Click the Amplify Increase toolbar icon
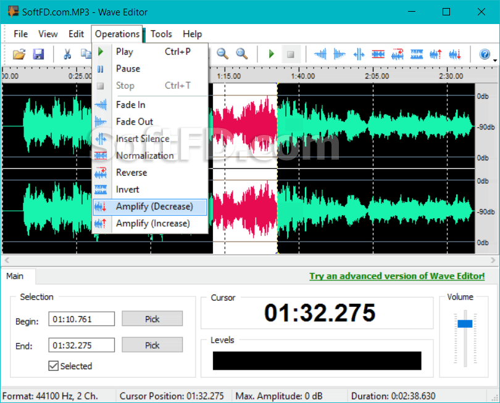This screenshot has height=403, width=500. point(436,54)
